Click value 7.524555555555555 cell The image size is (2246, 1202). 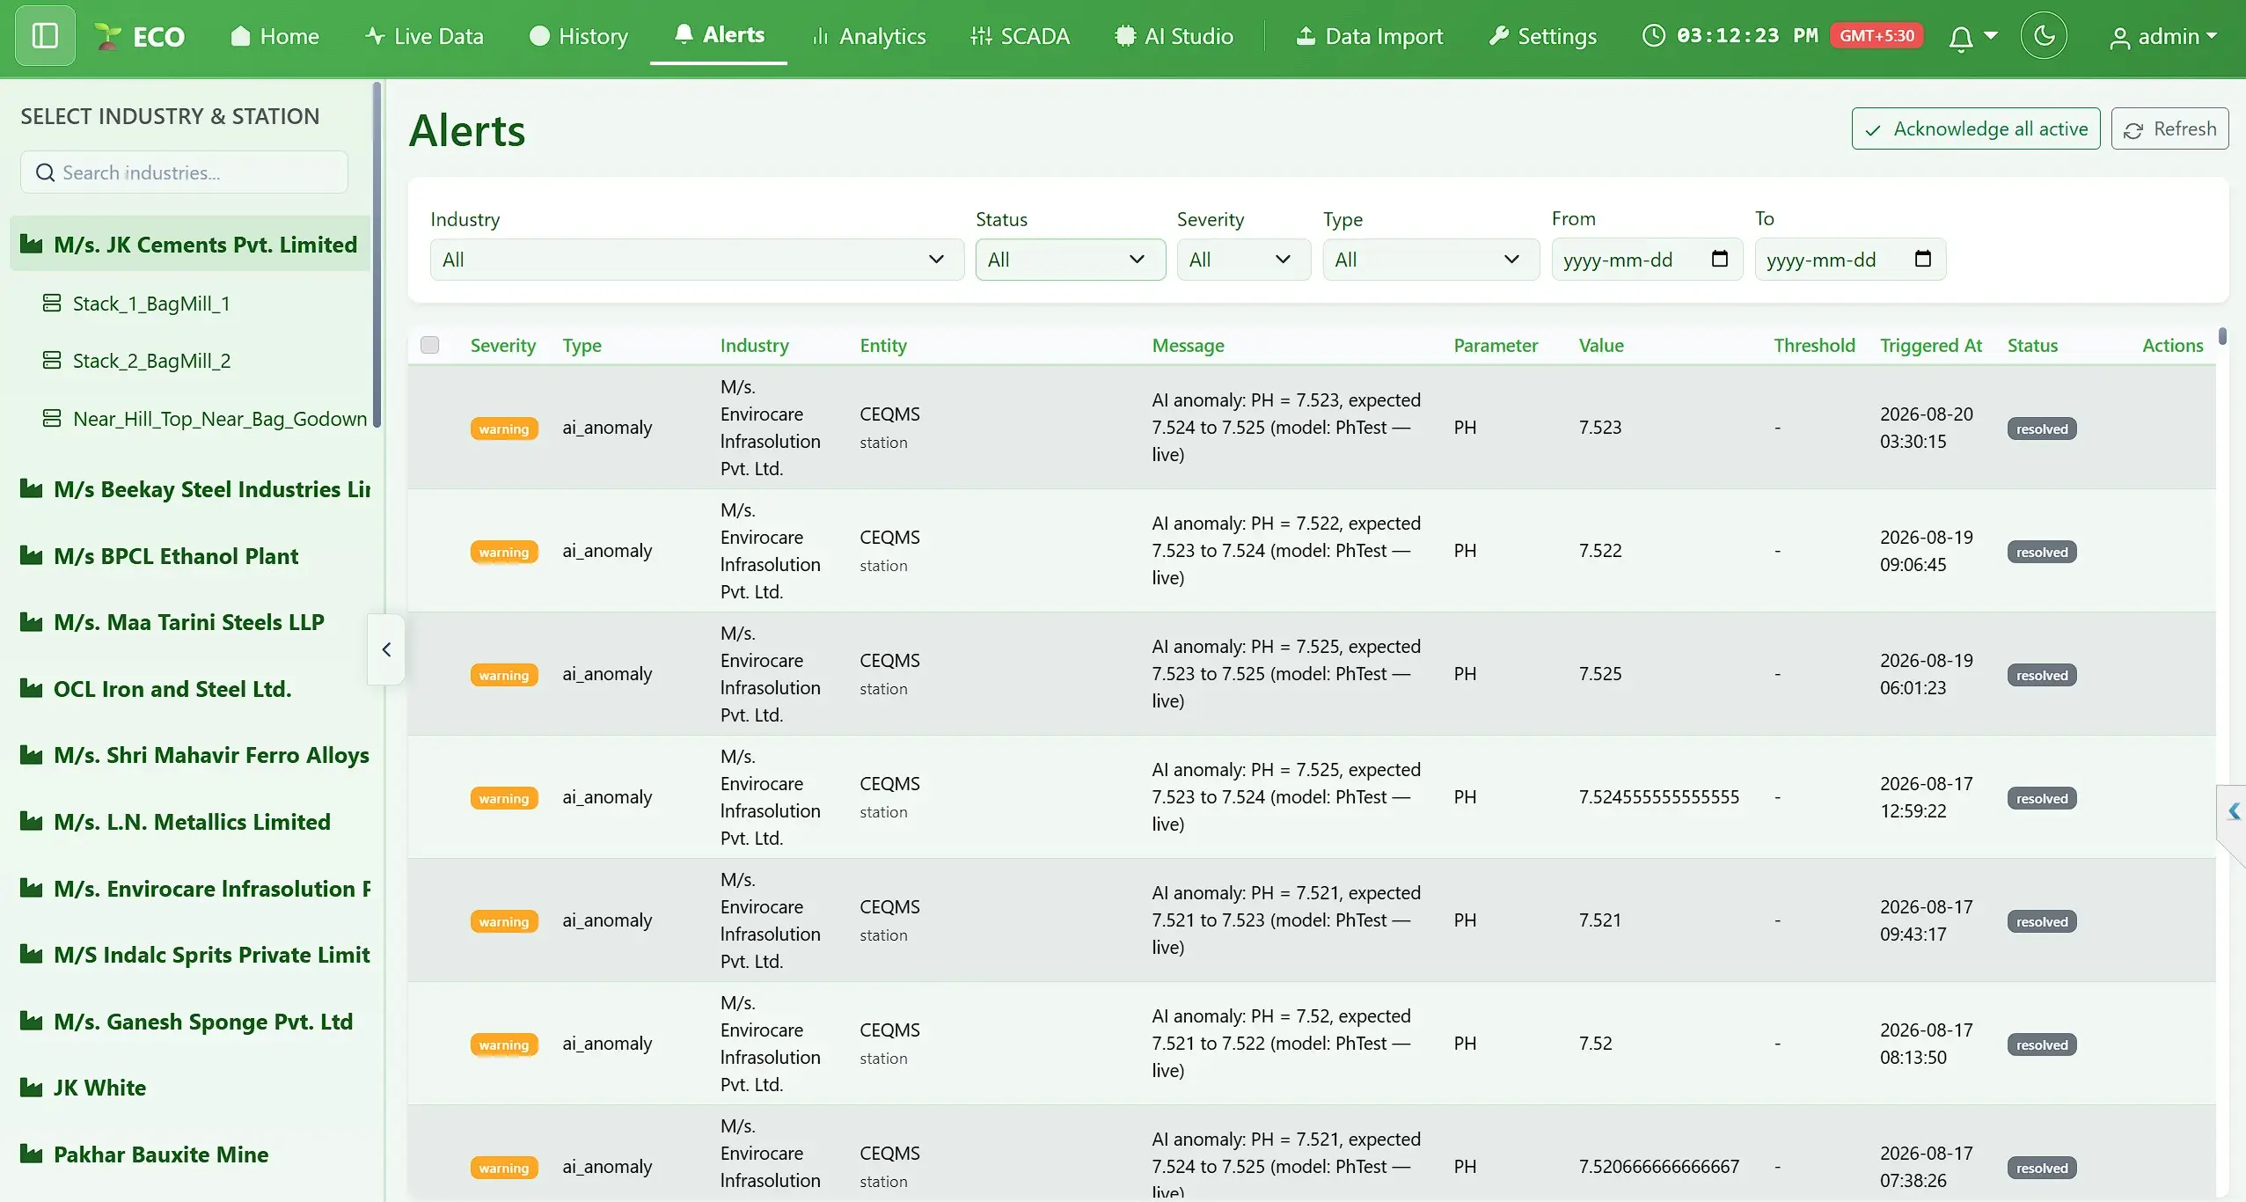pos(1659,797)
